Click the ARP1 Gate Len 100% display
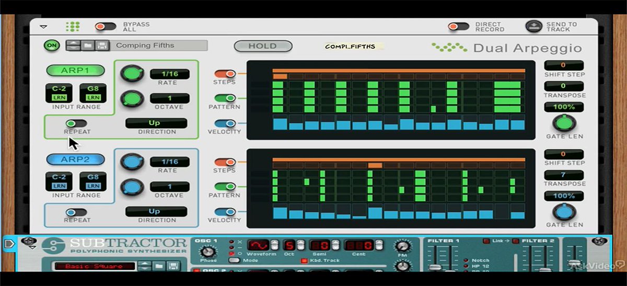The width and height of the screenshot is (627, 286). [x=564, y=107]
